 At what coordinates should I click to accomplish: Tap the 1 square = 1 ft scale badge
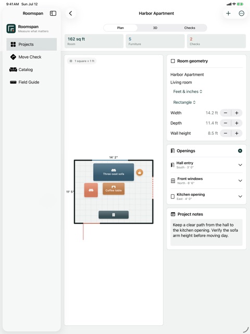click(x=82, y=61)
